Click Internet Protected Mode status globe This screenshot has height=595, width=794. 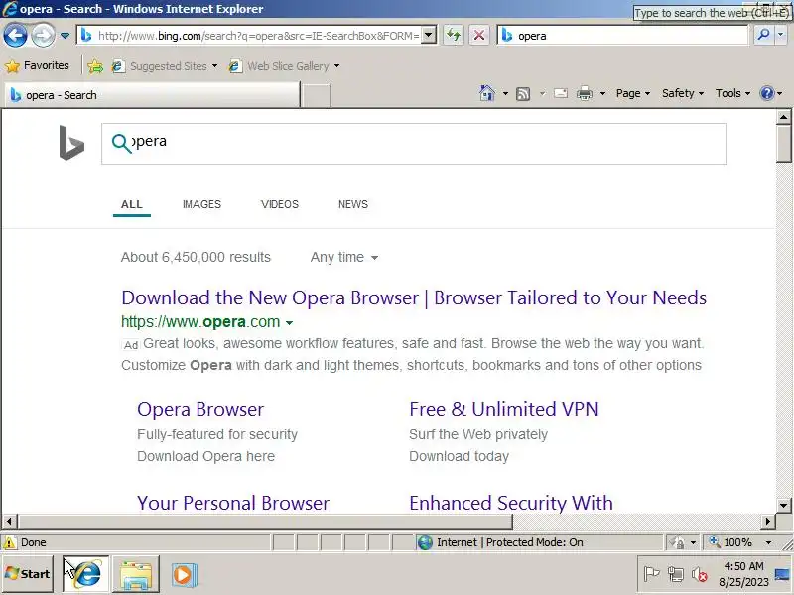(x=425, y=542)
